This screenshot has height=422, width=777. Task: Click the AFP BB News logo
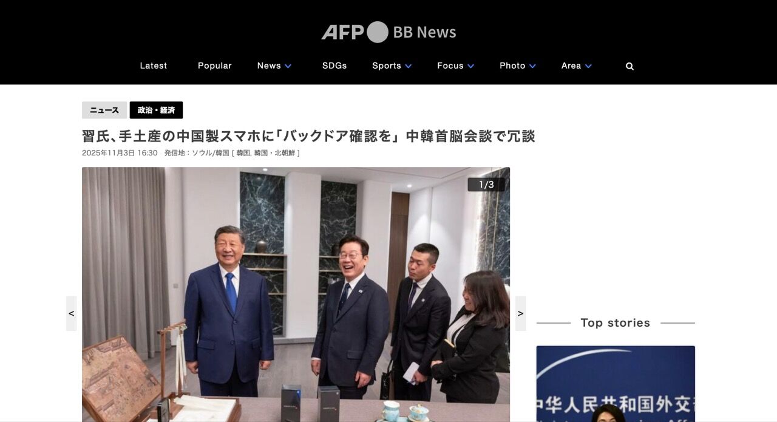point(388,32)
